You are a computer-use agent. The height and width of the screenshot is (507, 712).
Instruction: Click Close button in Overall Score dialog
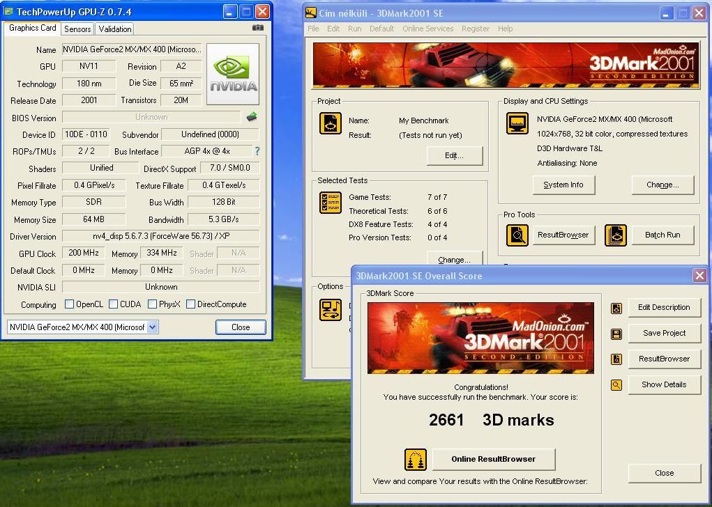[x=664, y=473]
